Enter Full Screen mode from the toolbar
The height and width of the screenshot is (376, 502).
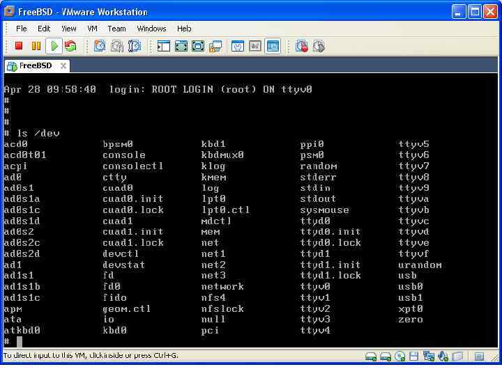(198, 47)
